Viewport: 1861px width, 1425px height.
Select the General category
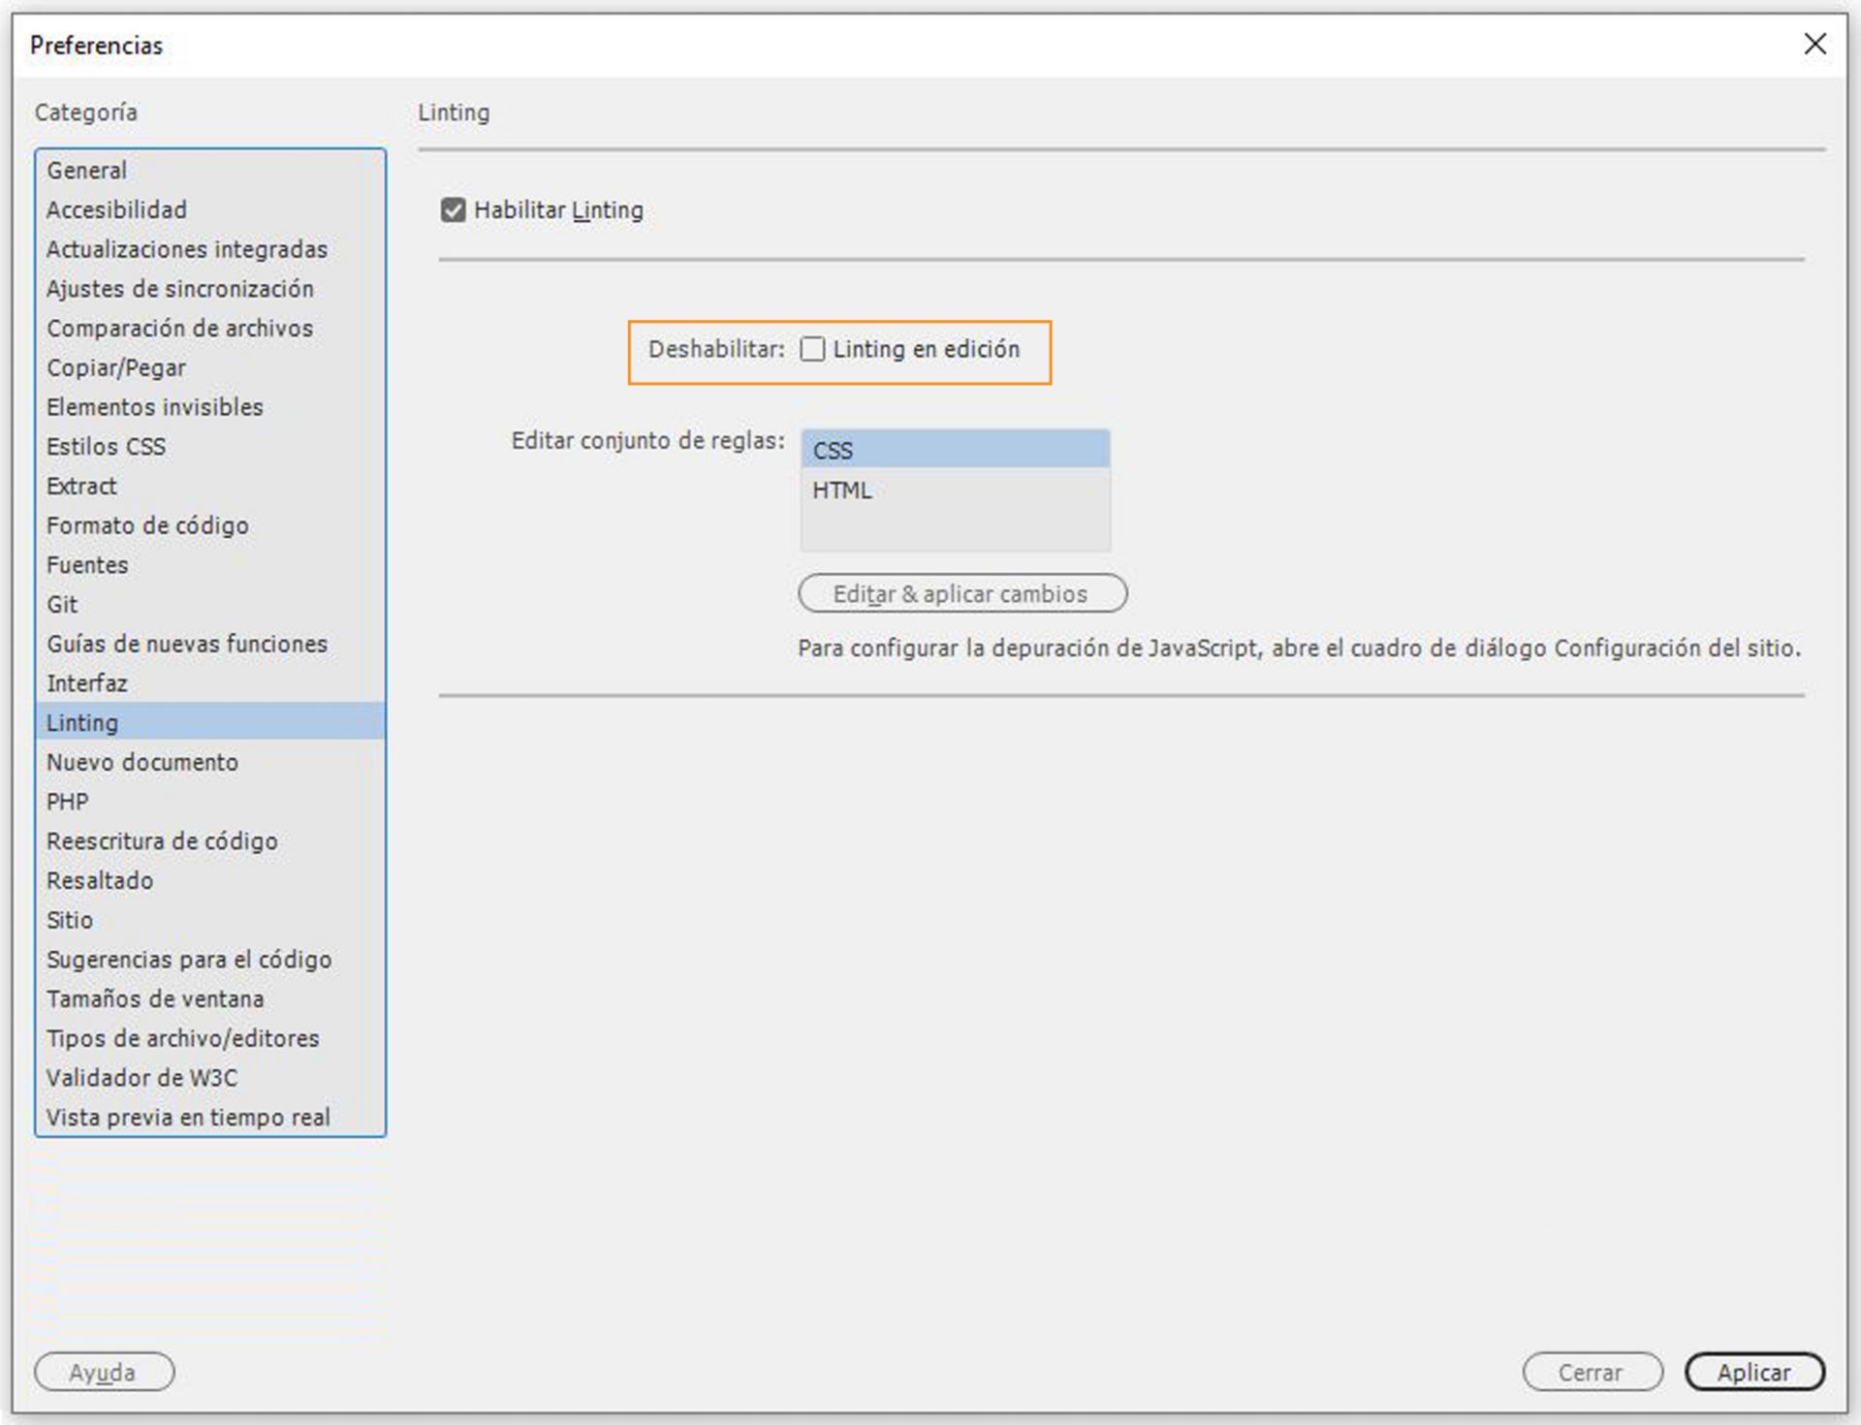point(87,171)
